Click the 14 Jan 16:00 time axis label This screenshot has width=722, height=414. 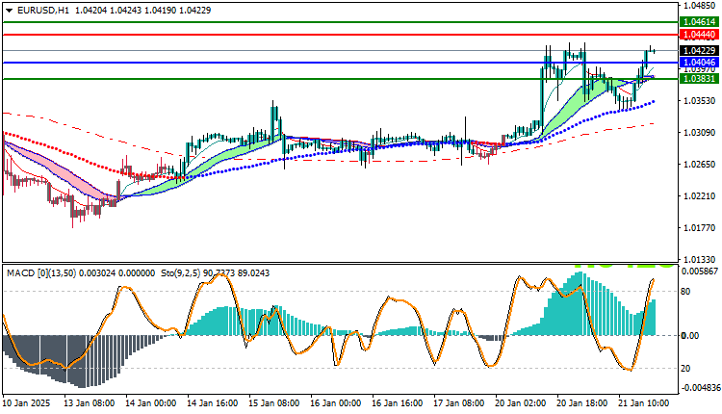213,403
